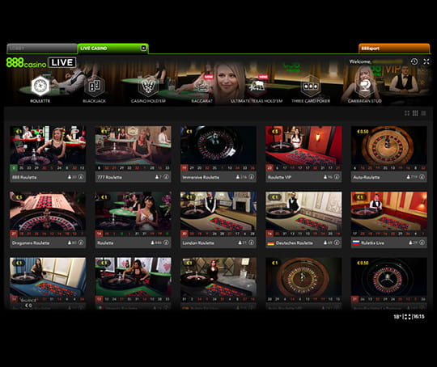Click the 18+ age label
Image resolution: width=437 pixels, height=367 pixels.
(x=397, y=317)
